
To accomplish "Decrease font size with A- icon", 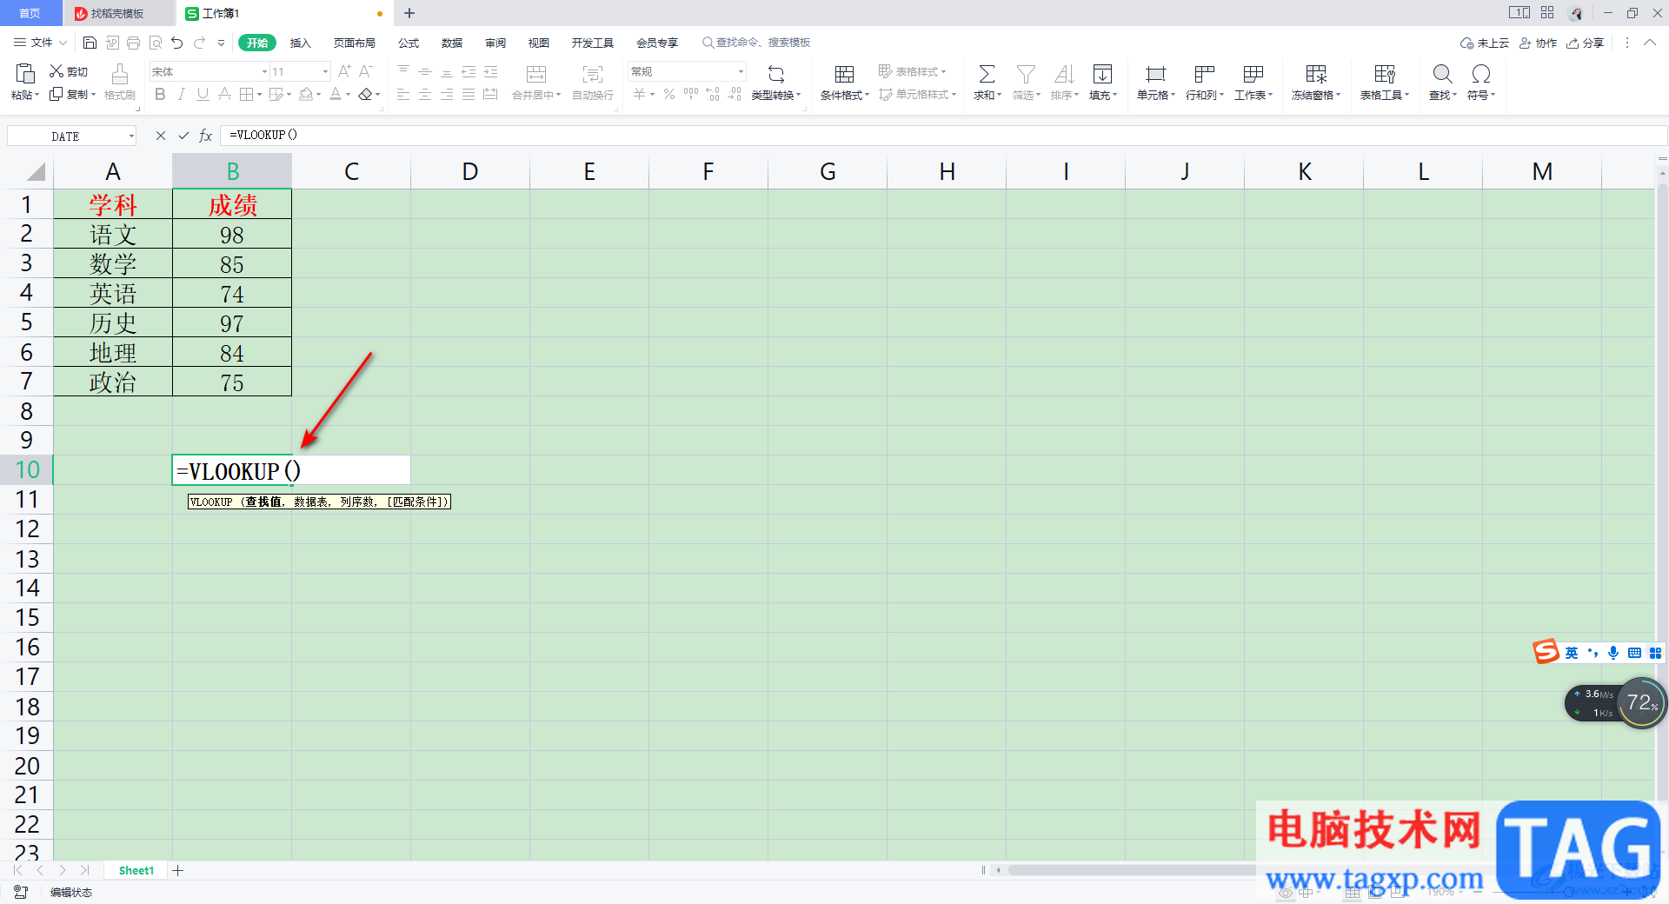I will point(366,71).
